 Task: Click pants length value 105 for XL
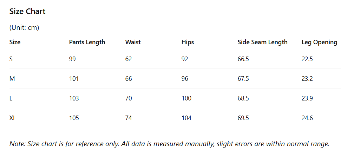click(74, 118)
